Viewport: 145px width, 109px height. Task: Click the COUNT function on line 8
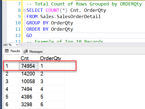point(53,10)
